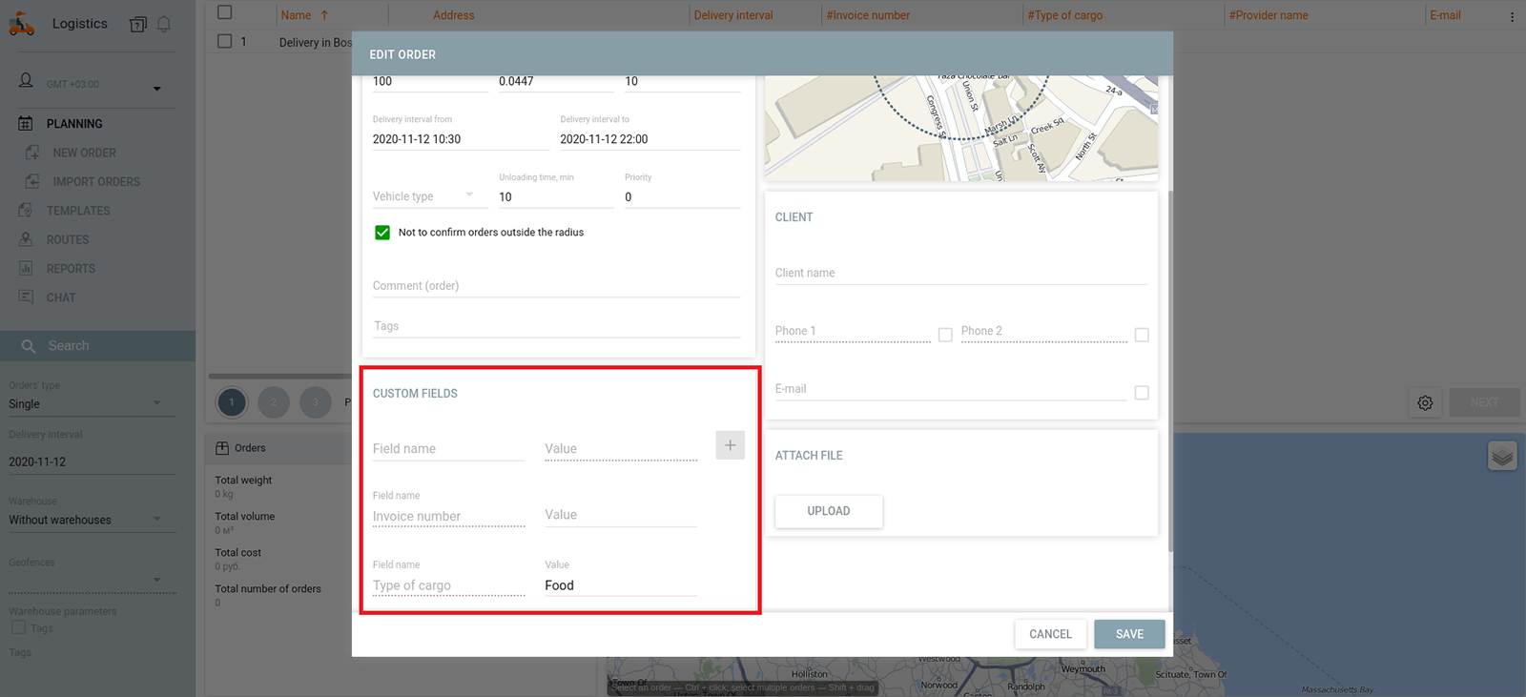1526x697 pixels.
Task: Click the Client name input field
Action: tap(960, 274)
